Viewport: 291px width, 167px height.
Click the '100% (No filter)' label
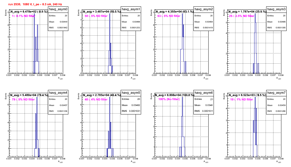click(169, 99)
